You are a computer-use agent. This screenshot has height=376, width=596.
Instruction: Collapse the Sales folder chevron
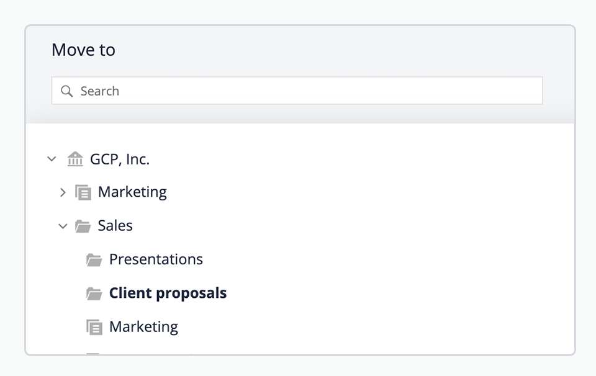63,226
